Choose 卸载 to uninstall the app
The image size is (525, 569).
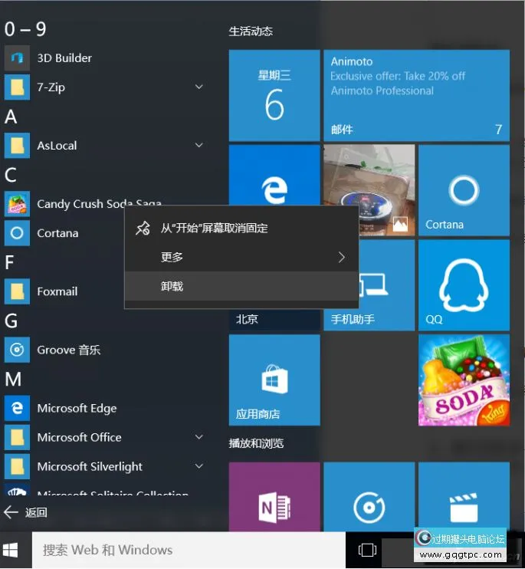(x=241, y=286)
